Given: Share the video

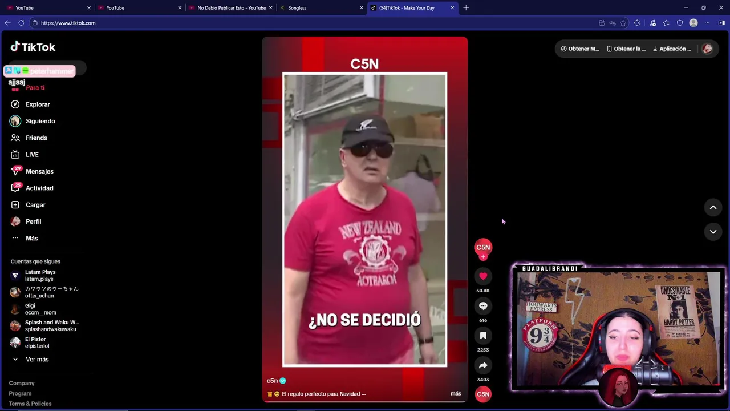Looking at the screenshot, I should click(x=483, y=365).
